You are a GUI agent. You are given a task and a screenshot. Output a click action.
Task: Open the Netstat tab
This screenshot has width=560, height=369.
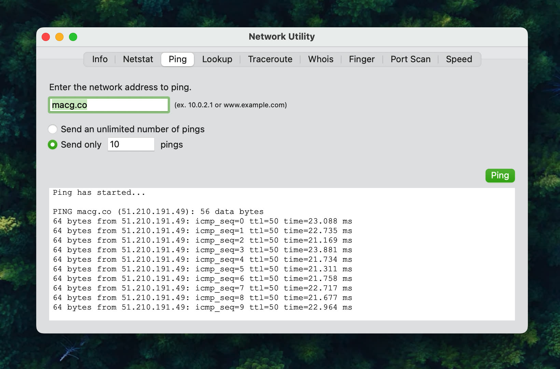click(x=138, y=59)
